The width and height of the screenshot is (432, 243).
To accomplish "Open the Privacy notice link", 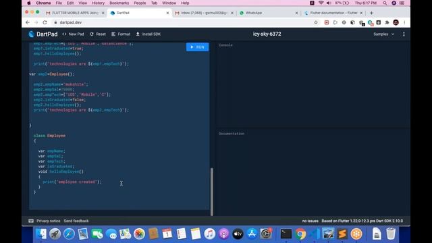I will coord(48,221).
